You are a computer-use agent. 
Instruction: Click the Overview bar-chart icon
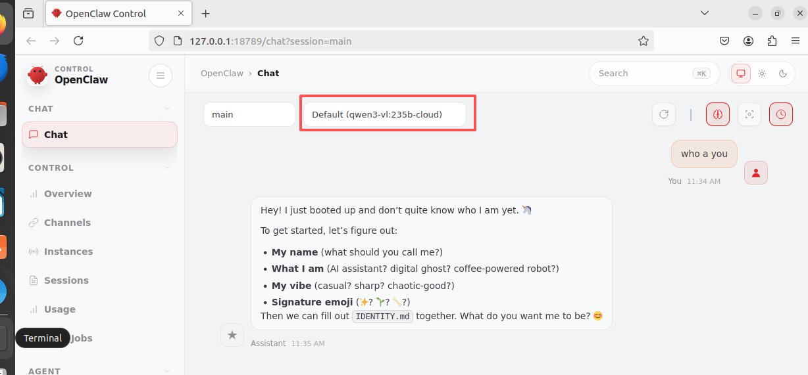[x=34, y=194]
